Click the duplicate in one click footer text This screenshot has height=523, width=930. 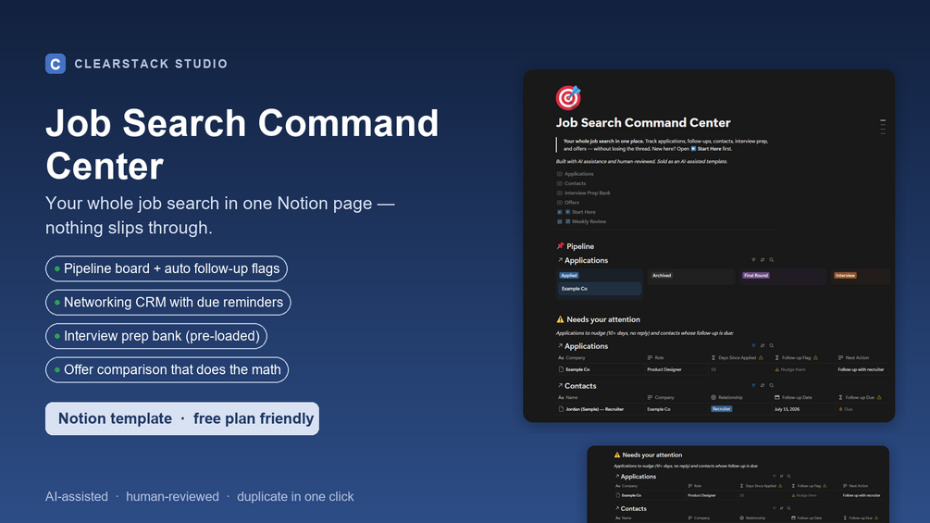[x=295, y=497]
